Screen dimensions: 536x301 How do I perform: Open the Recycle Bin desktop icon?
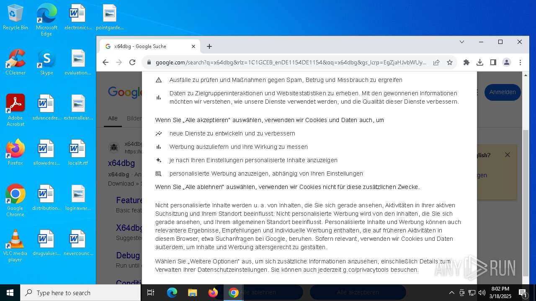tap(15, 18)
